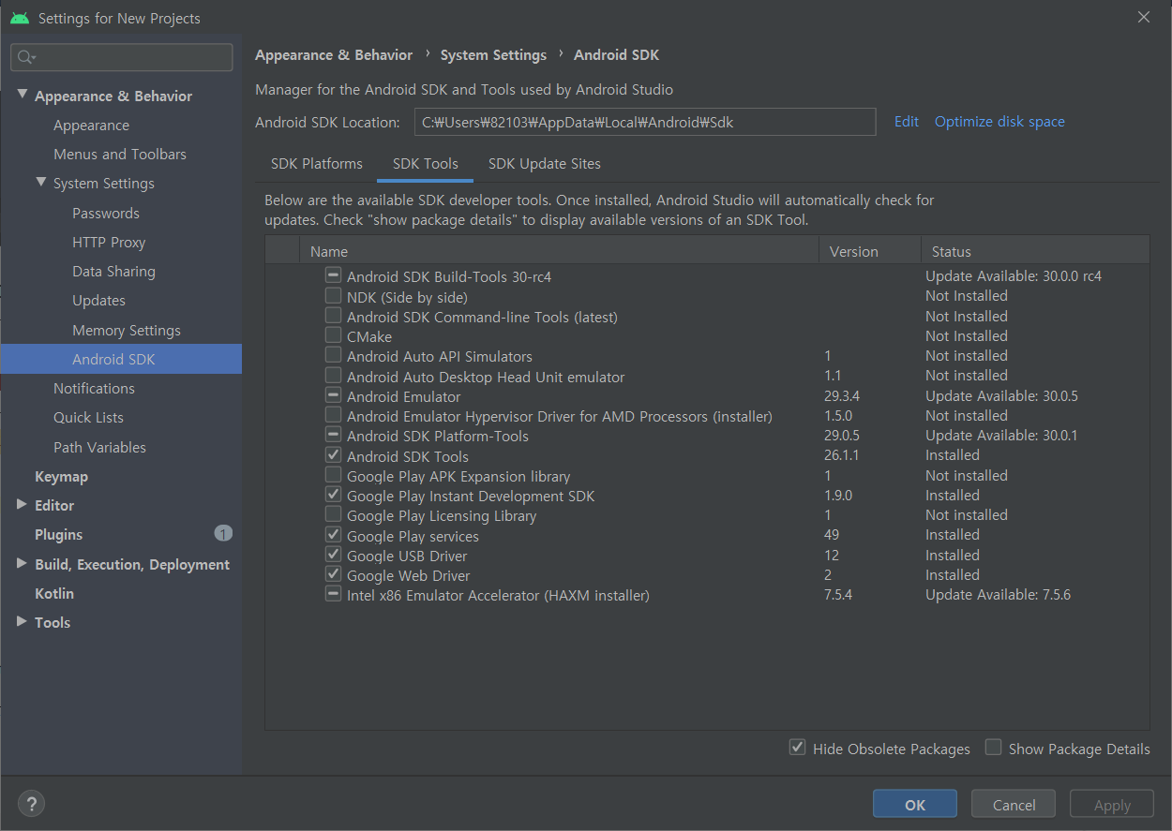Select Updates in the settings tree

(x=98, y=301)
